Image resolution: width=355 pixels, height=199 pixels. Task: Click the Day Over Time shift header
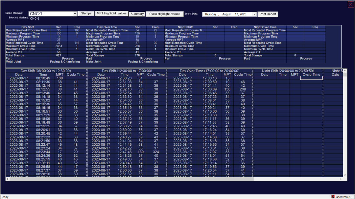pos(209,71)
